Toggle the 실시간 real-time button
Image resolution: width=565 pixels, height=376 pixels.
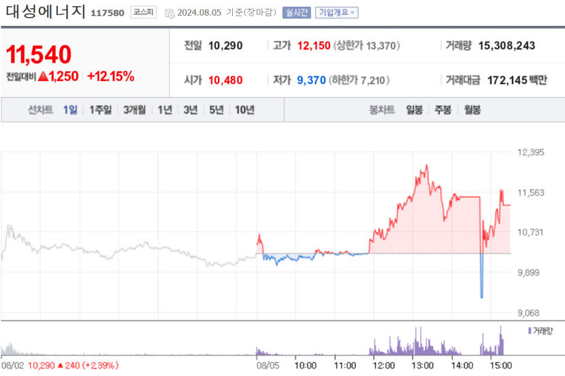coord(297,13)
